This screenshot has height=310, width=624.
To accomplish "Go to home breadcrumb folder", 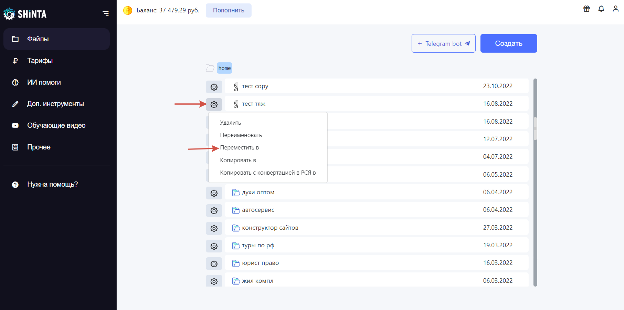I will pos(224,68).
